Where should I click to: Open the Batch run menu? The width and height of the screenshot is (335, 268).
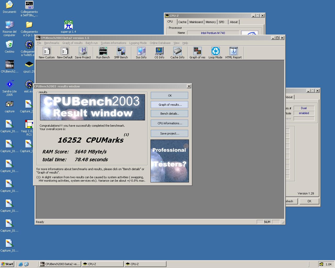(x=92, y=43)
